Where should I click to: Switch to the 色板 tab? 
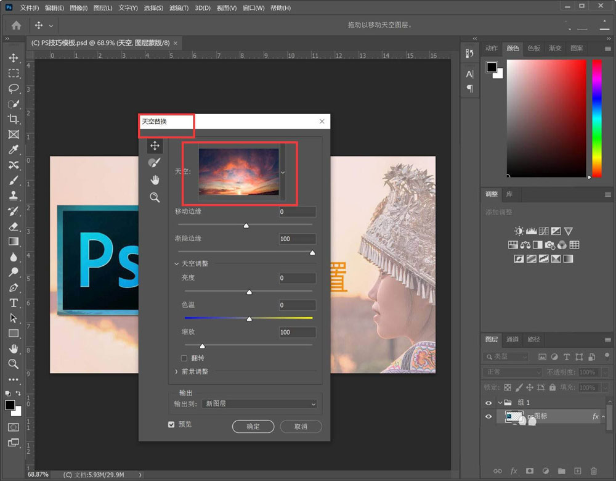click(534, 48)
